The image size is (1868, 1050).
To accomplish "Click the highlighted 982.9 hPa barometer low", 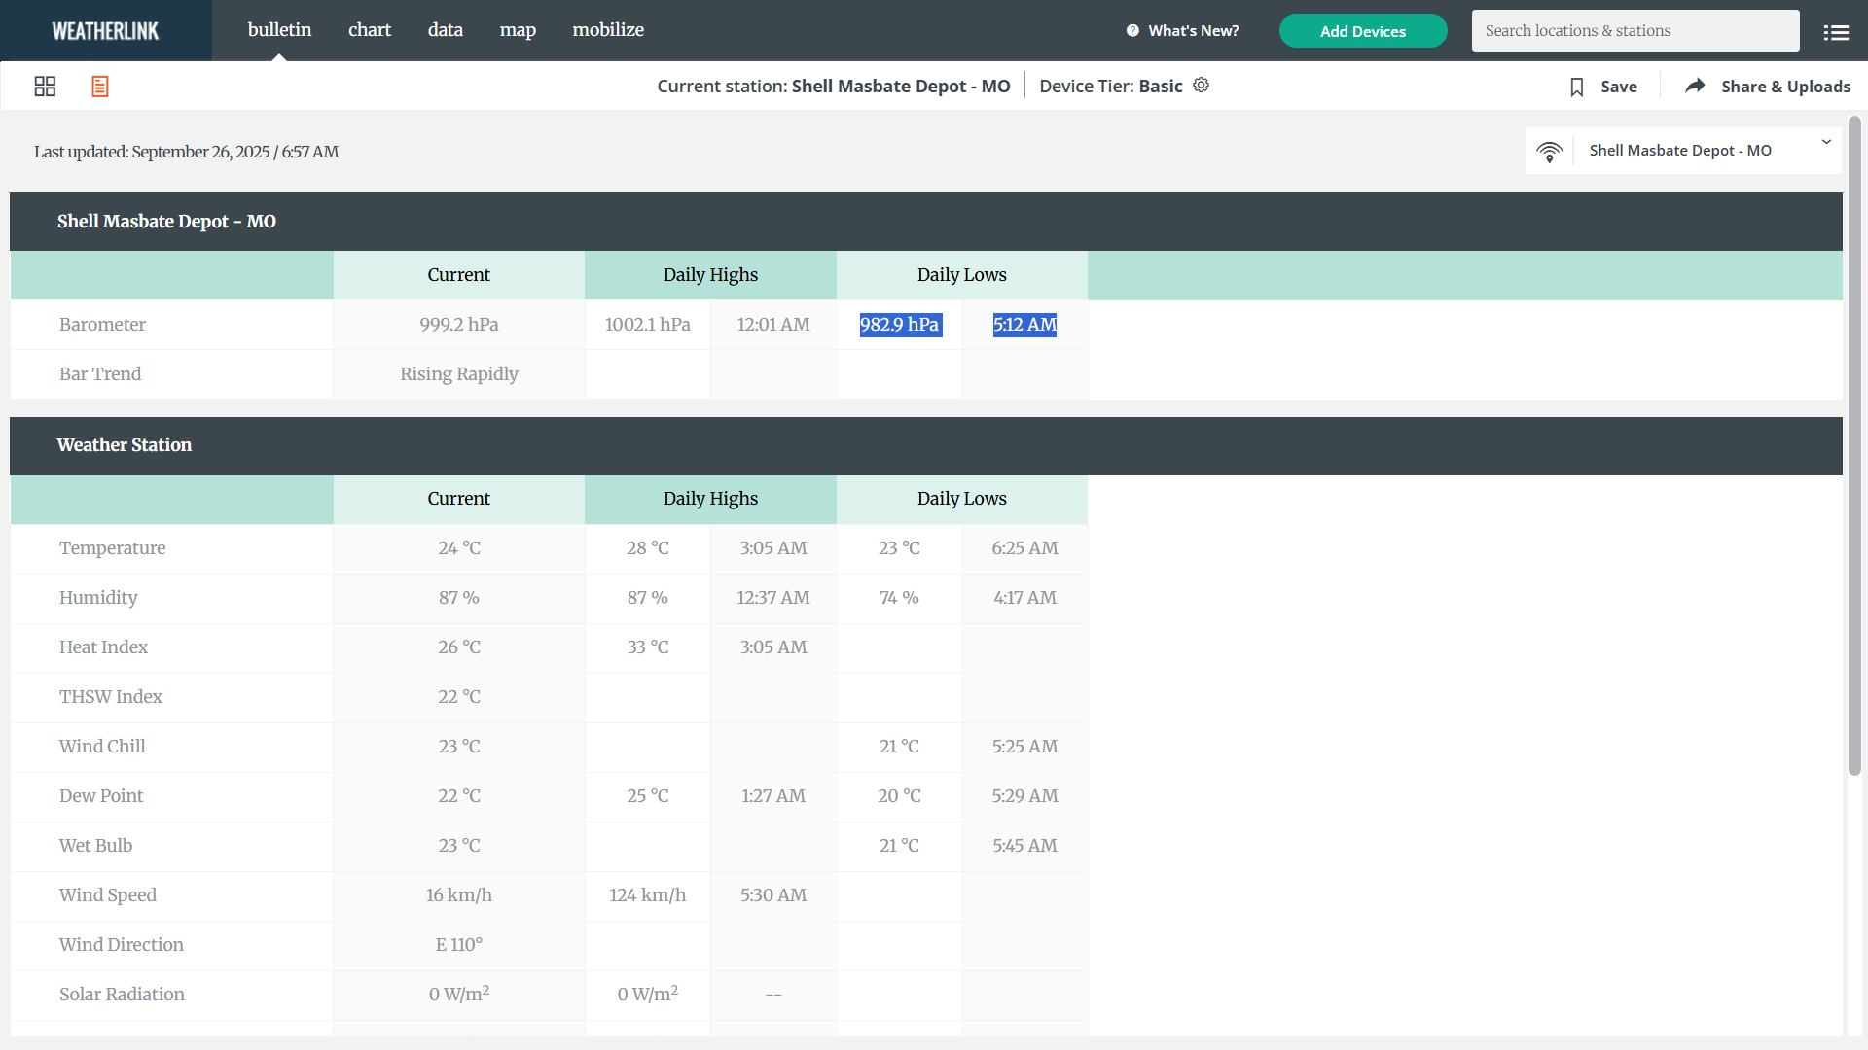I will tap(899, 325).
